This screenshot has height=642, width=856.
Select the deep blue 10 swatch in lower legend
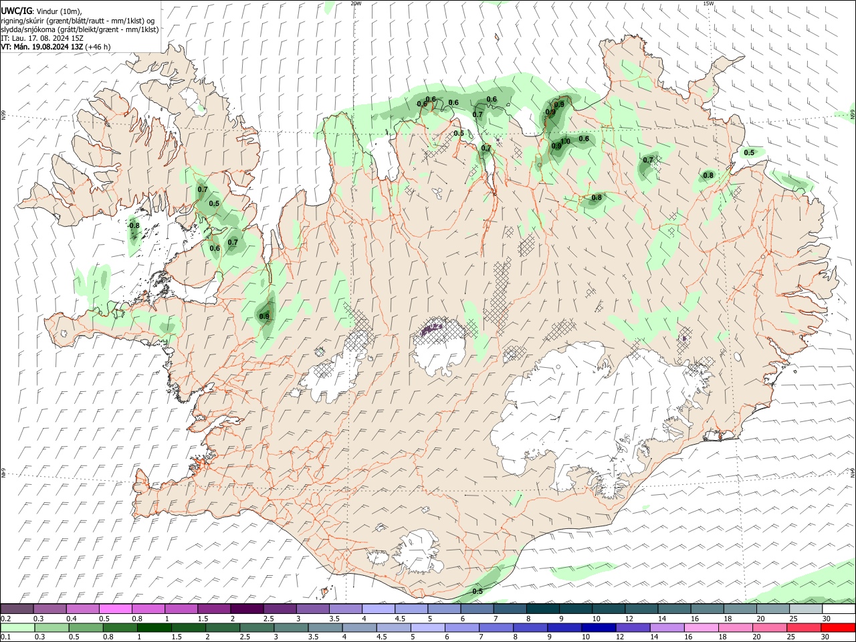(599, 627)
